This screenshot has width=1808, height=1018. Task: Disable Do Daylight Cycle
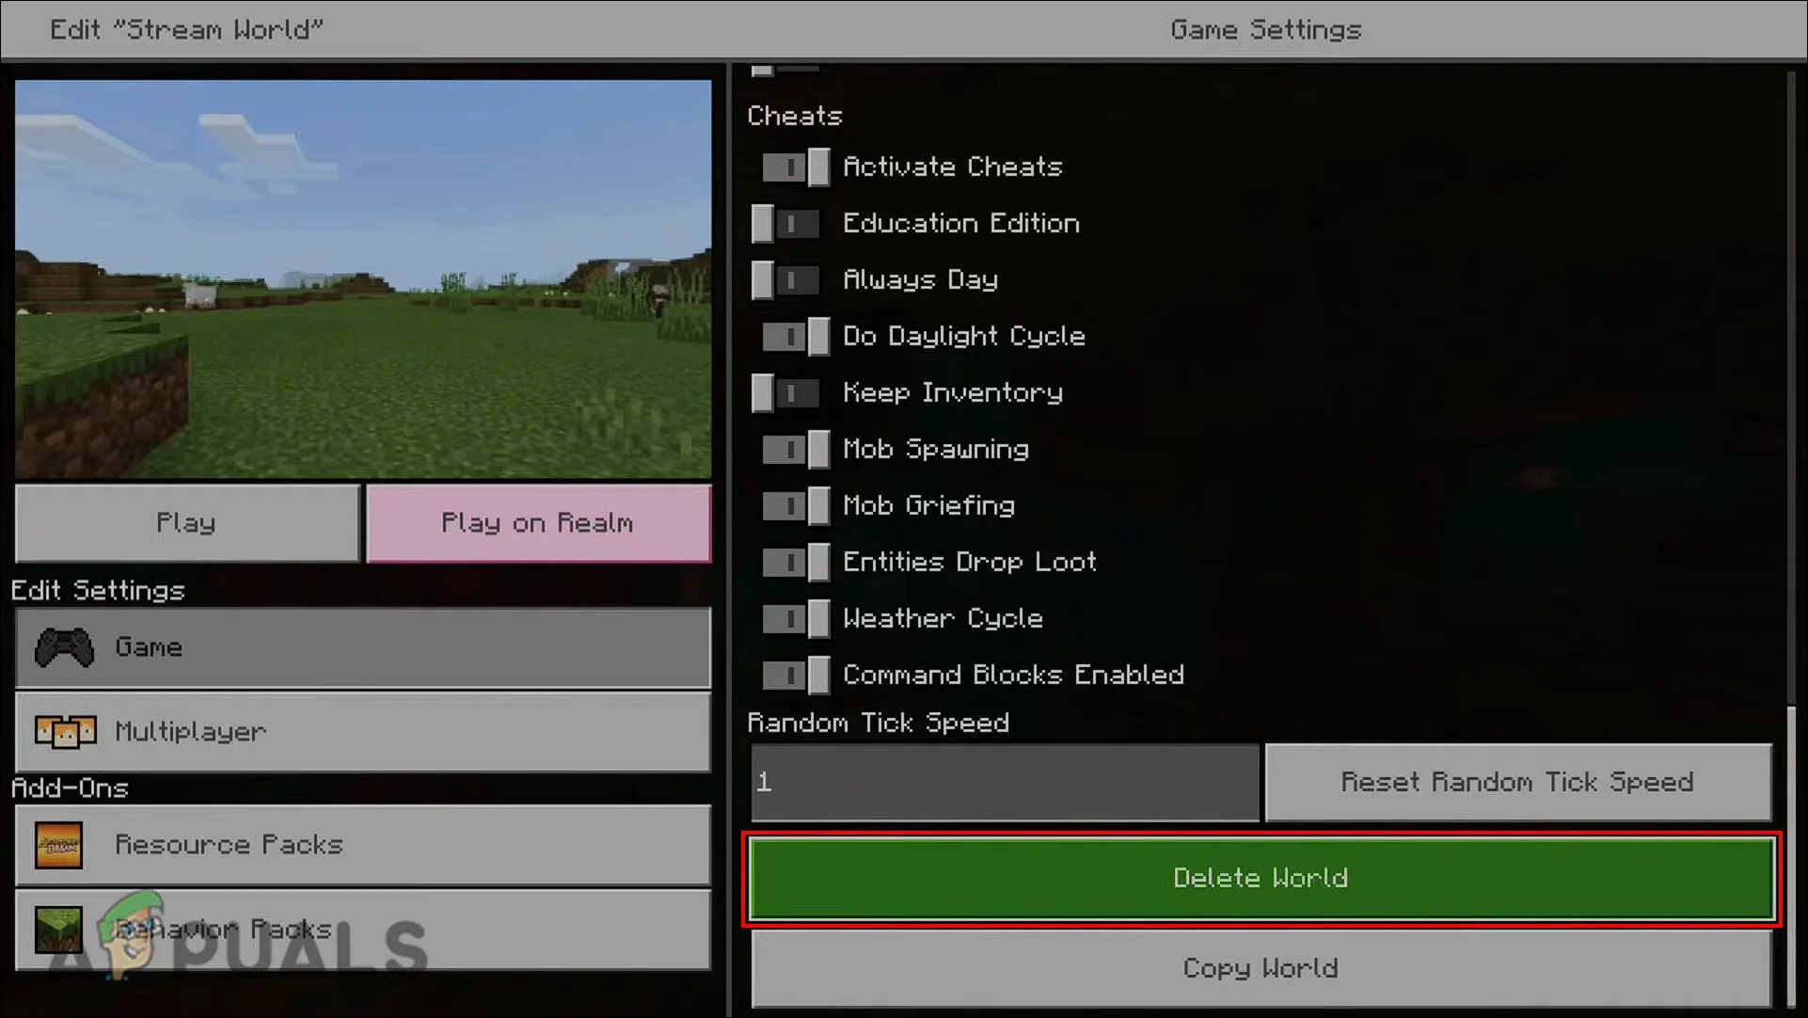(795, 336)
